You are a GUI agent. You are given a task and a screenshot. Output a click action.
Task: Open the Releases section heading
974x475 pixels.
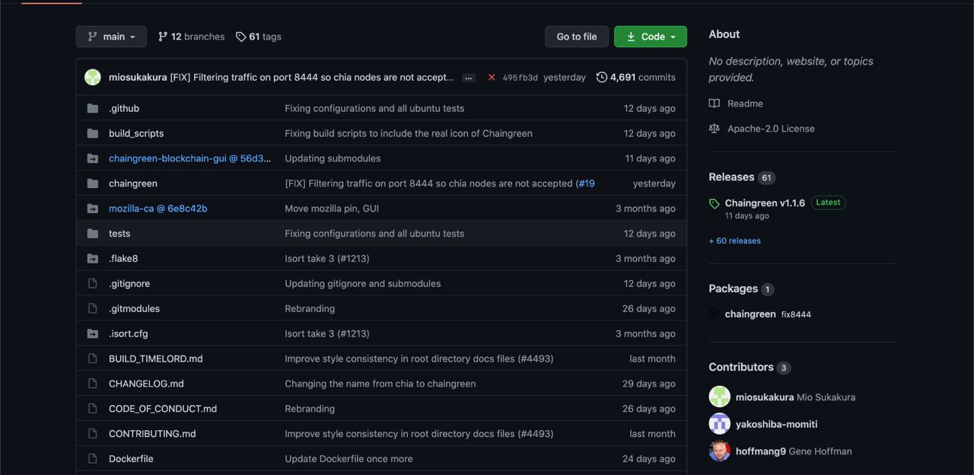pyautogui.click(x=731, y=177)
